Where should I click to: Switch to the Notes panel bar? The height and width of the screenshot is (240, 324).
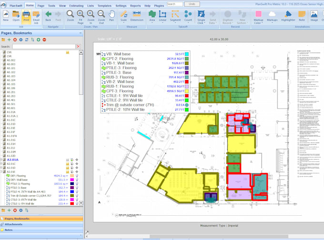(41, 230)
